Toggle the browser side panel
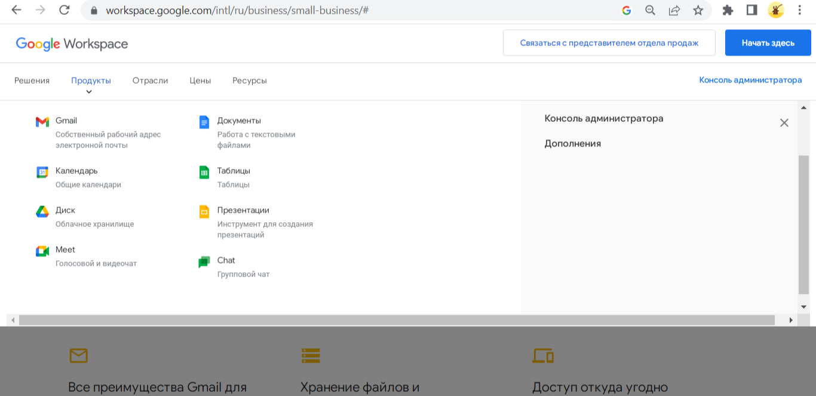Screen dimensions: 816x396 752,10
